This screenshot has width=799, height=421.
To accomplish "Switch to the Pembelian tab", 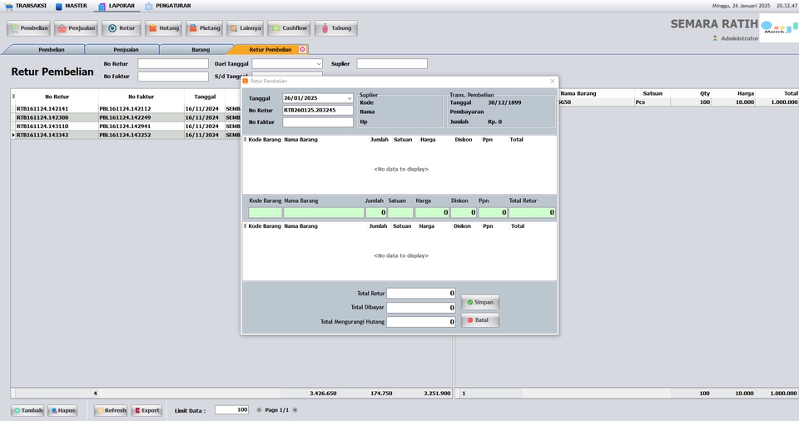I will (x=51, y=49).
